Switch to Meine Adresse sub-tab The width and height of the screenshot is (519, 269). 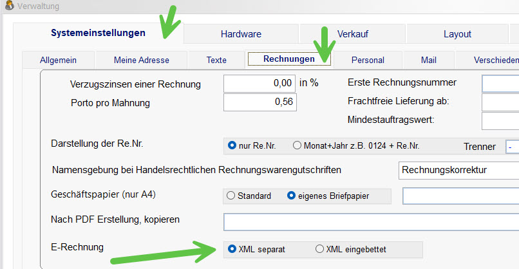[x=141, y=60]
